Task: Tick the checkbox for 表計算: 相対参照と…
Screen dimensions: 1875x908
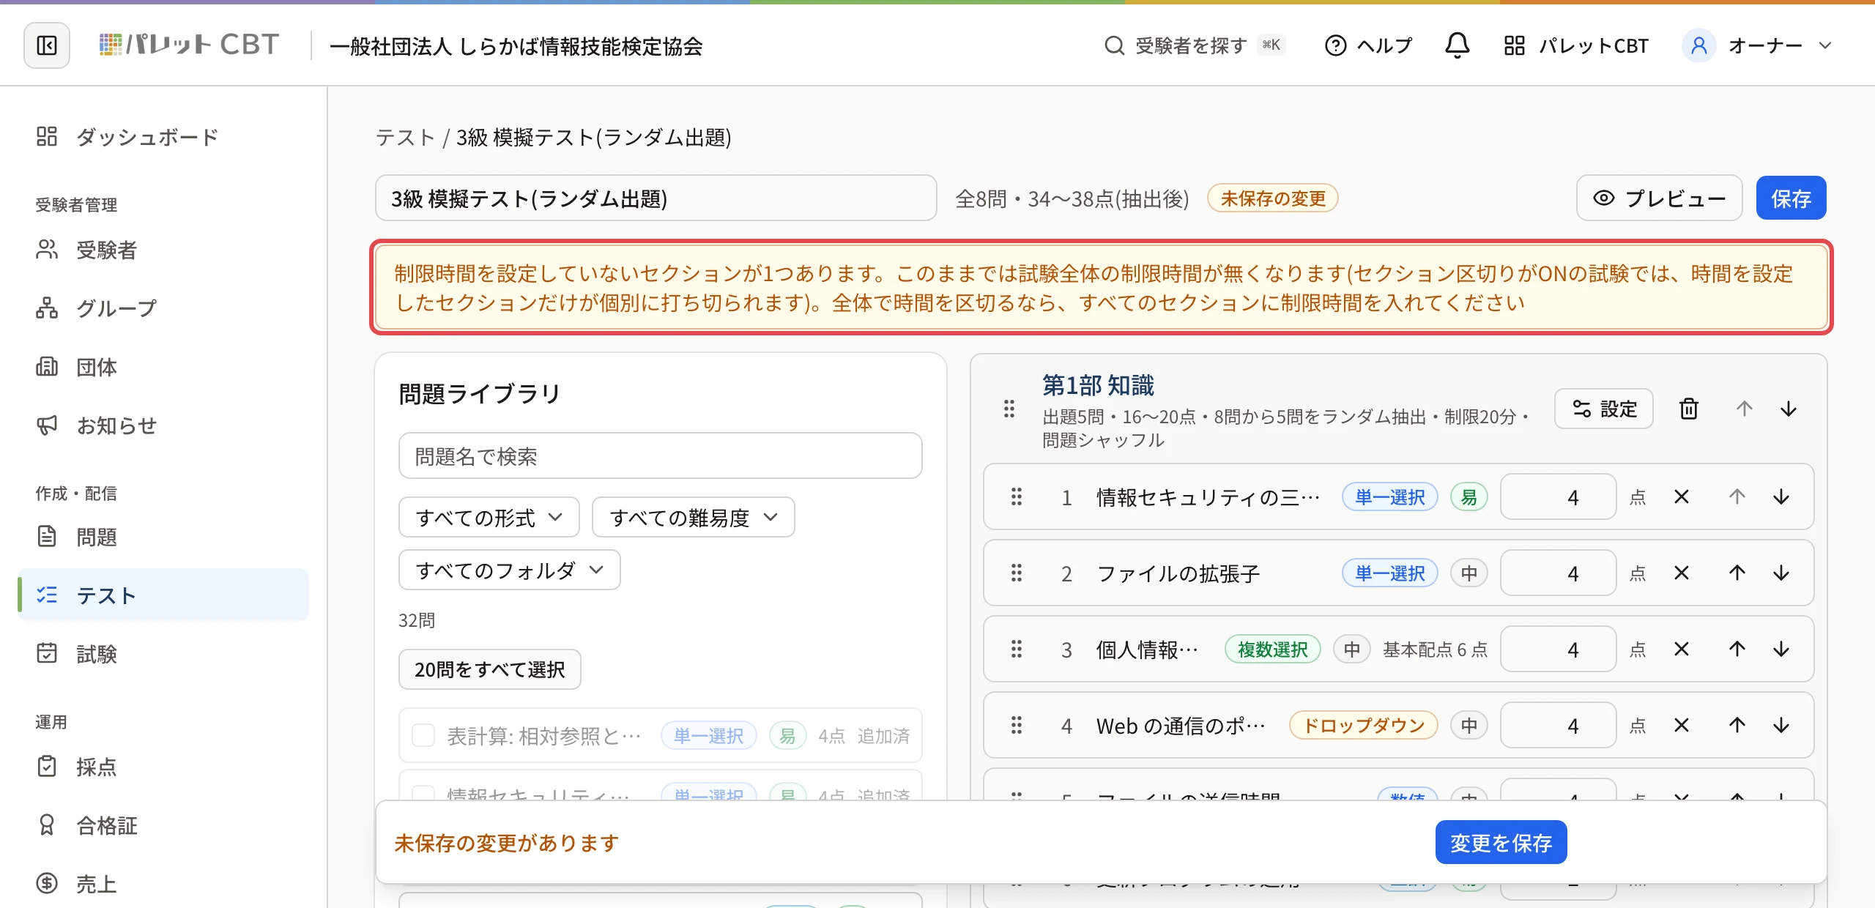Action: click(423, 735)
